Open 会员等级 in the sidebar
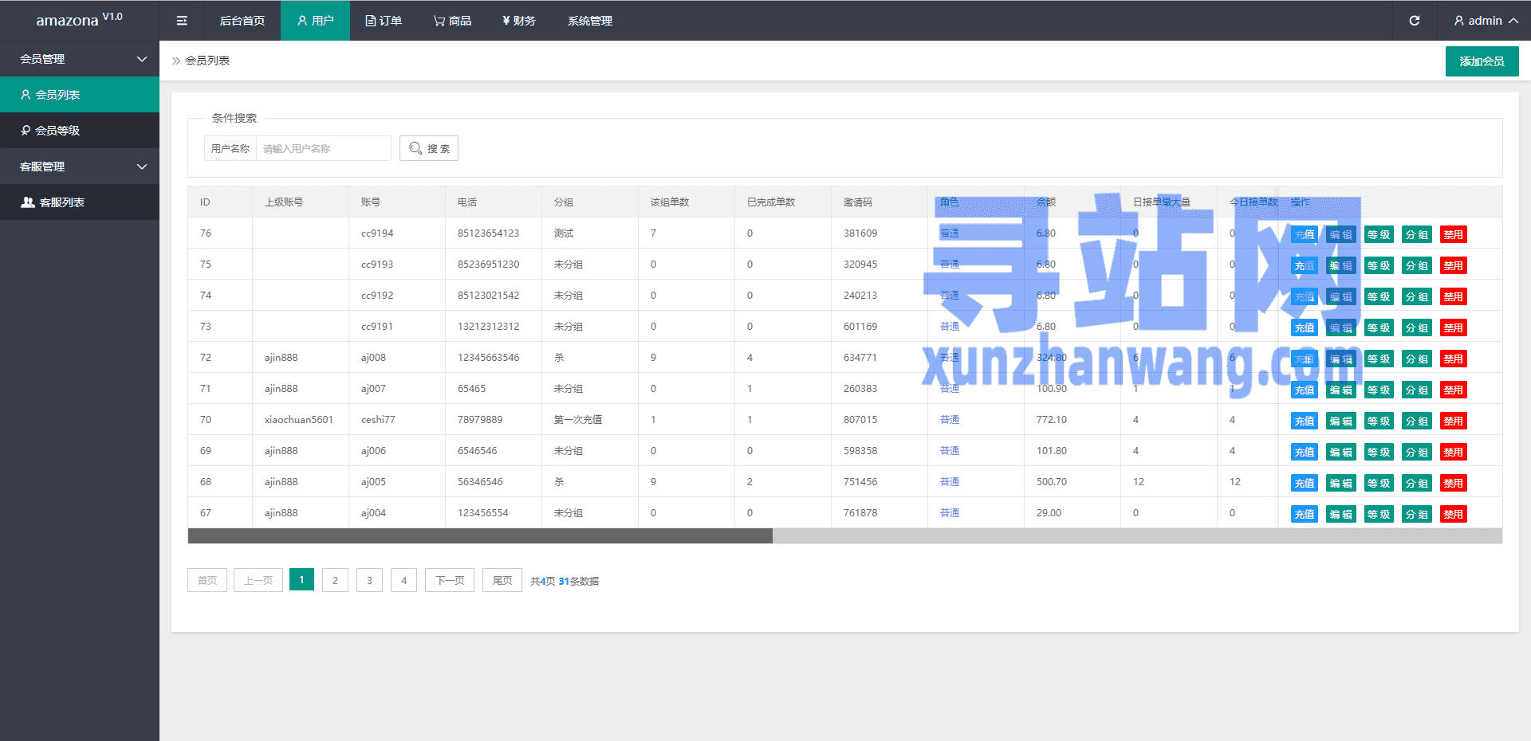 (80, 131)
